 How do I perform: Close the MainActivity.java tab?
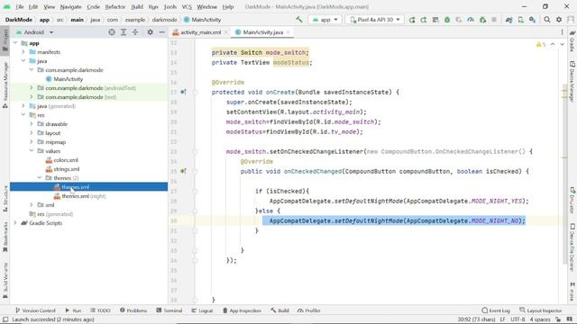tap(288, 32)
